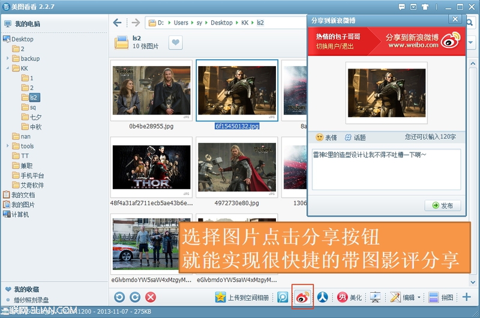The image size is (480, 318).
Task: Click the back navigation arrow
Action: tap(117, 22)
